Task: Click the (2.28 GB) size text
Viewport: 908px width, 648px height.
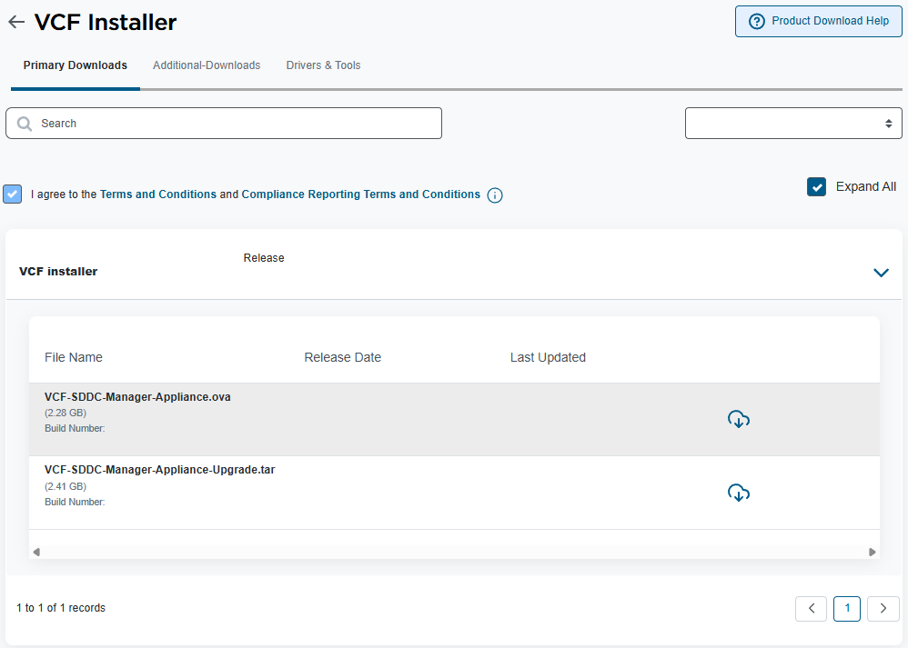Action: coord(66,414)
